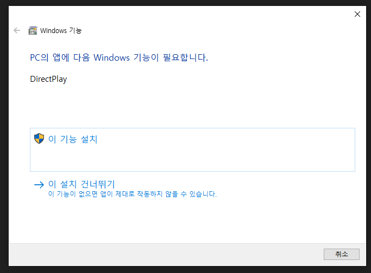Click blank white area below the skip option
Viewport: 371px width, 273px height.
coord(185,222)
